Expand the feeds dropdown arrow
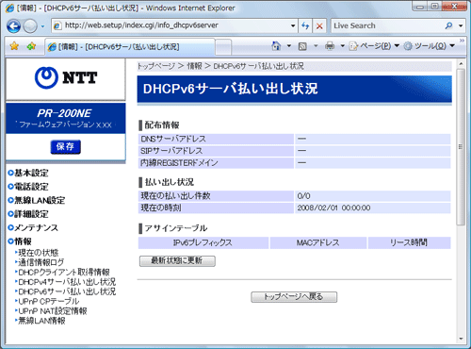 click(x=316, y=46)
